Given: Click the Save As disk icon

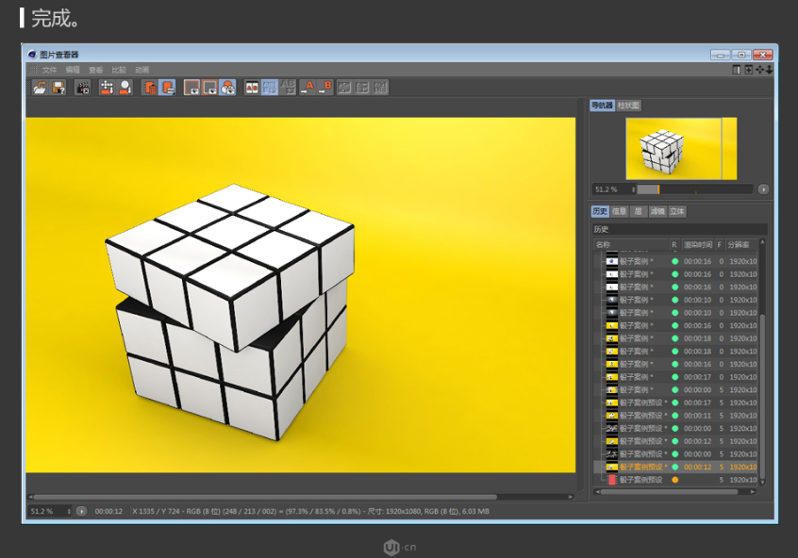Looking at the screenshot, I should pos(58,88).
